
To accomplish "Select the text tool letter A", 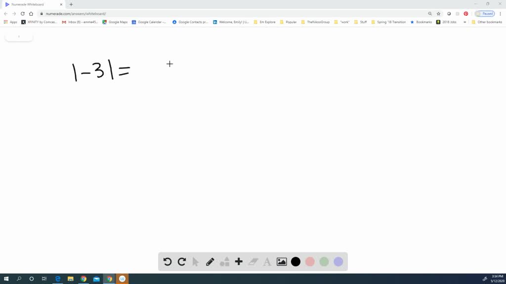I will click(267, 262).
